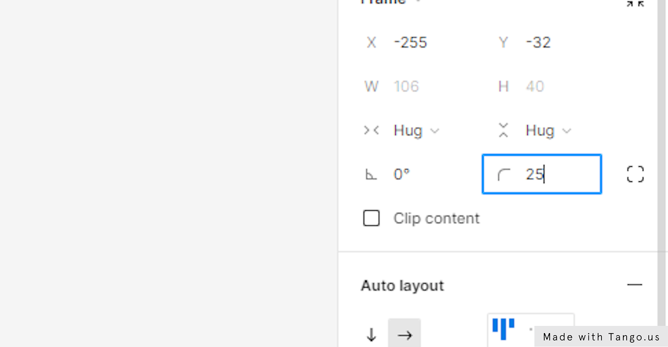This screenshot has height=347, width=668.
Task: Click the width field showing 106
Action: coord(419,86)
